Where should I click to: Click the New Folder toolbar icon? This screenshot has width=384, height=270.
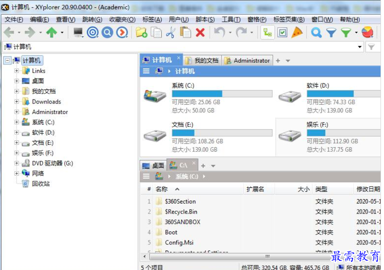pyautogui.click(x=141, y=33)
